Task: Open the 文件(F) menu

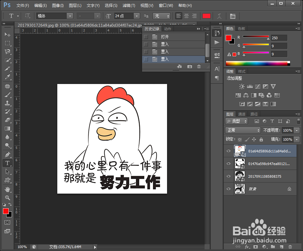Action: point(23,6)
